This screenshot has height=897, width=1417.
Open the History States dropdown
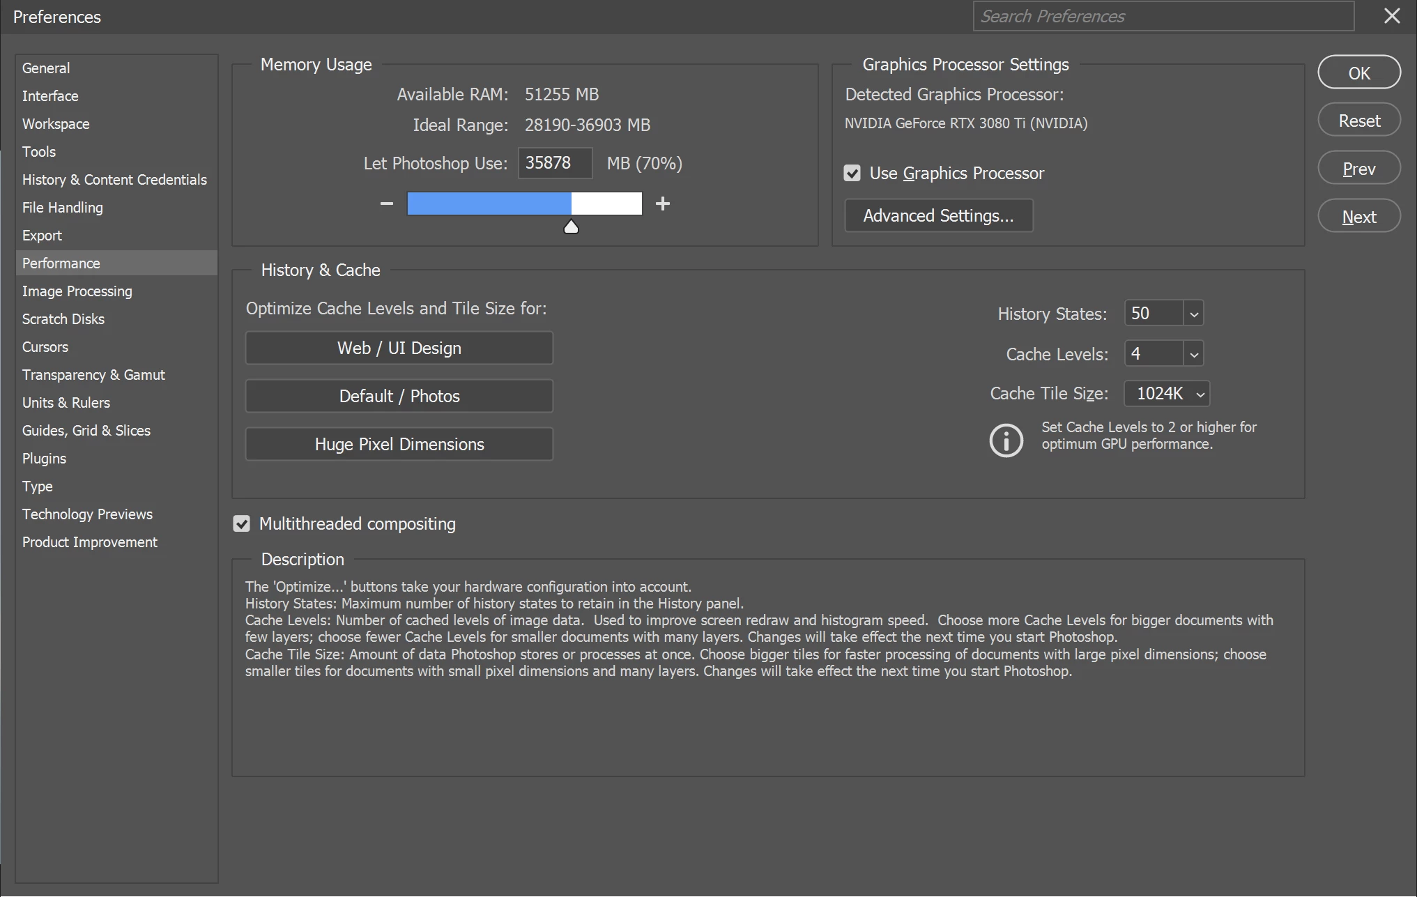pos(1193,314)
